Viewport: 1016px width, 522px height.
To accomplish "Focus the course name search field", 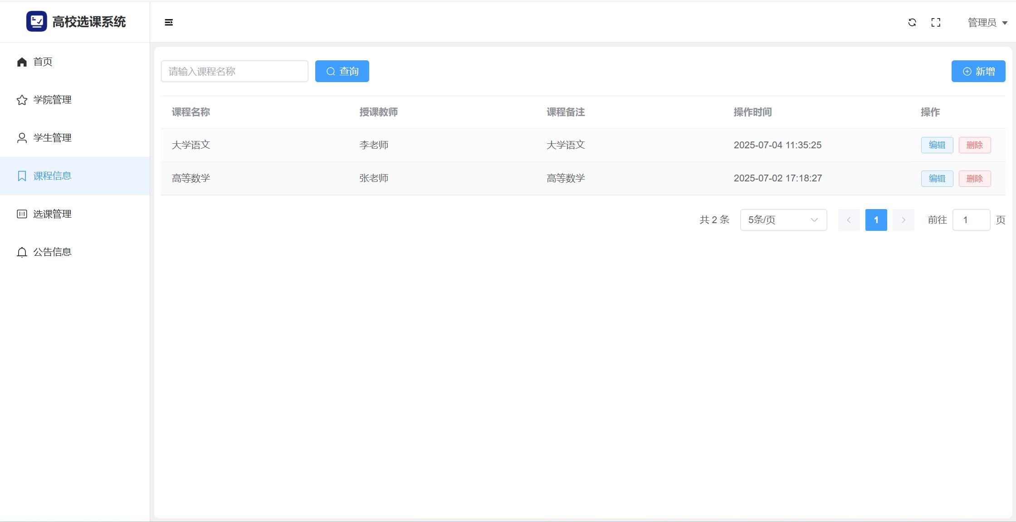I will [234, 71].
